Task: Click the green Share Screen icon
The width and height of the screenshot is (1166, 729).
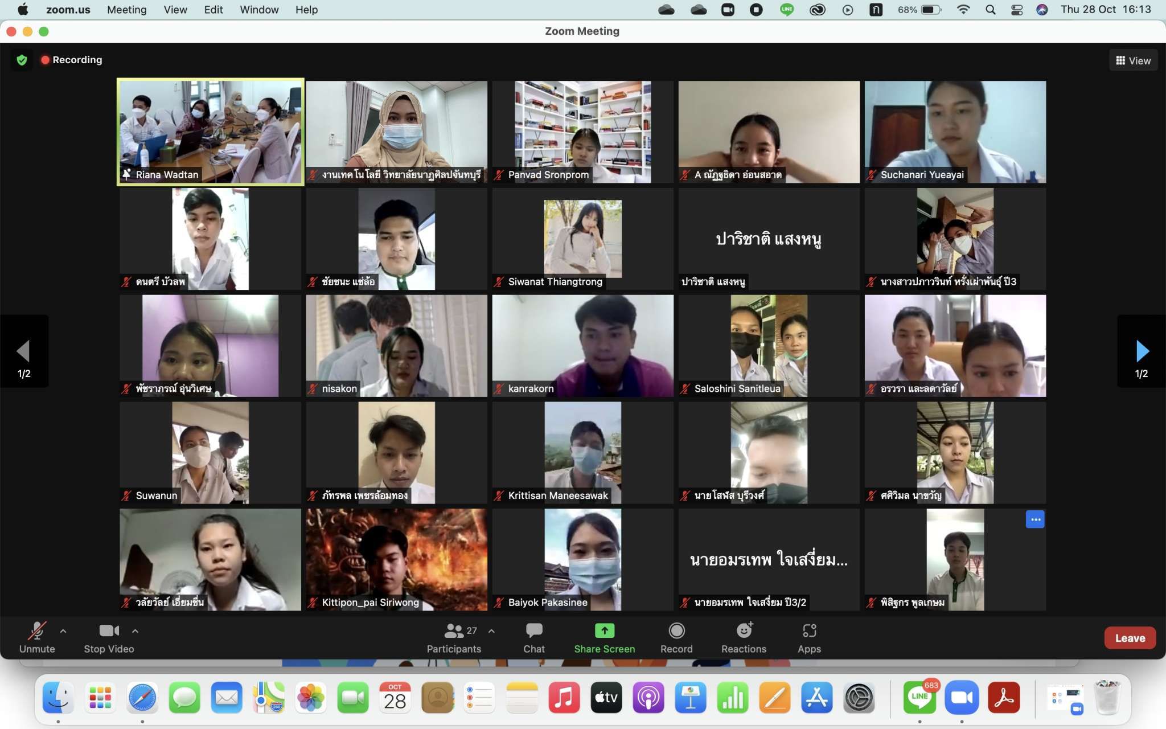Action: click(x=604, y=630)
